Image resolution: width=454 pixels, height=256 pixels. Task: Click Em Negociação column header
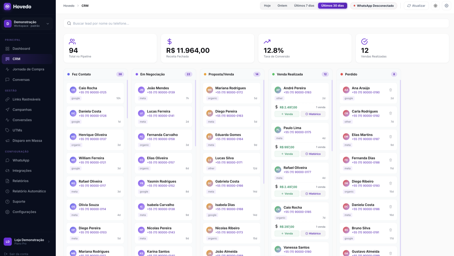[164, 74]
